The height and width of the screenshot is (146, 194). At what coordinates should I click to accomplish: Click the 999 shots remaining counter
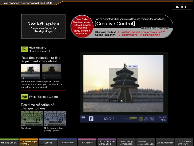[163, 120]
